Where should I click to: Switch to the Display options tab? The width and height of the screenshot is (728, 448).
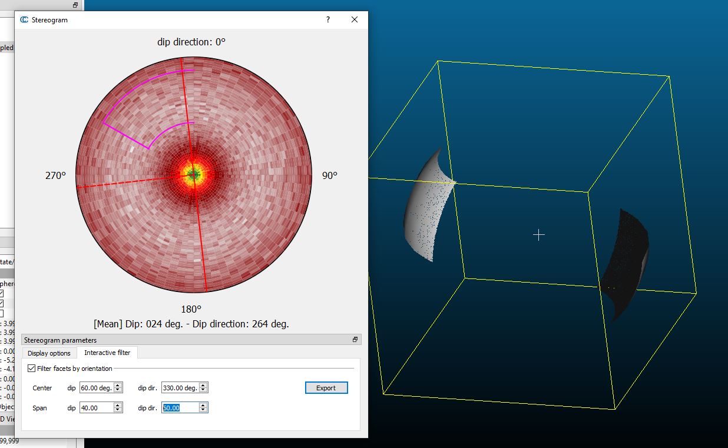(49, 353)
